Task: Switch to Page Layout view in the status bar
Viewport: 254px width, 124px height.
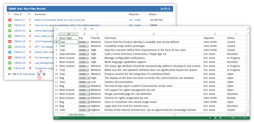Action: (x=215, y=118)
